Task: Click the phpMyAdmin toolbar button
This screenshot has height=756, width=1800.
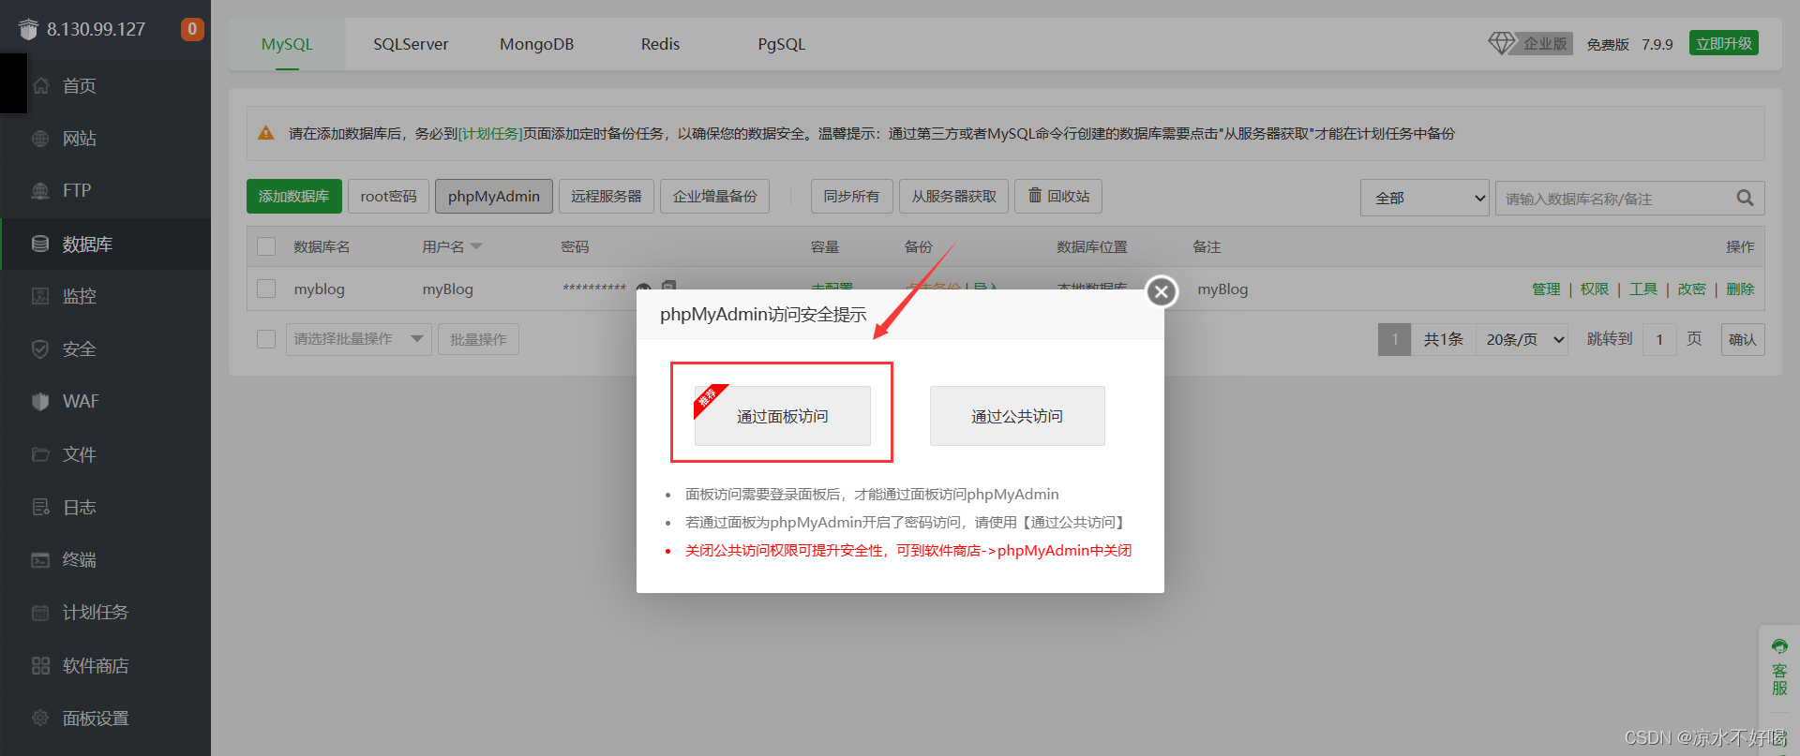Action: (x=494, y=196)
